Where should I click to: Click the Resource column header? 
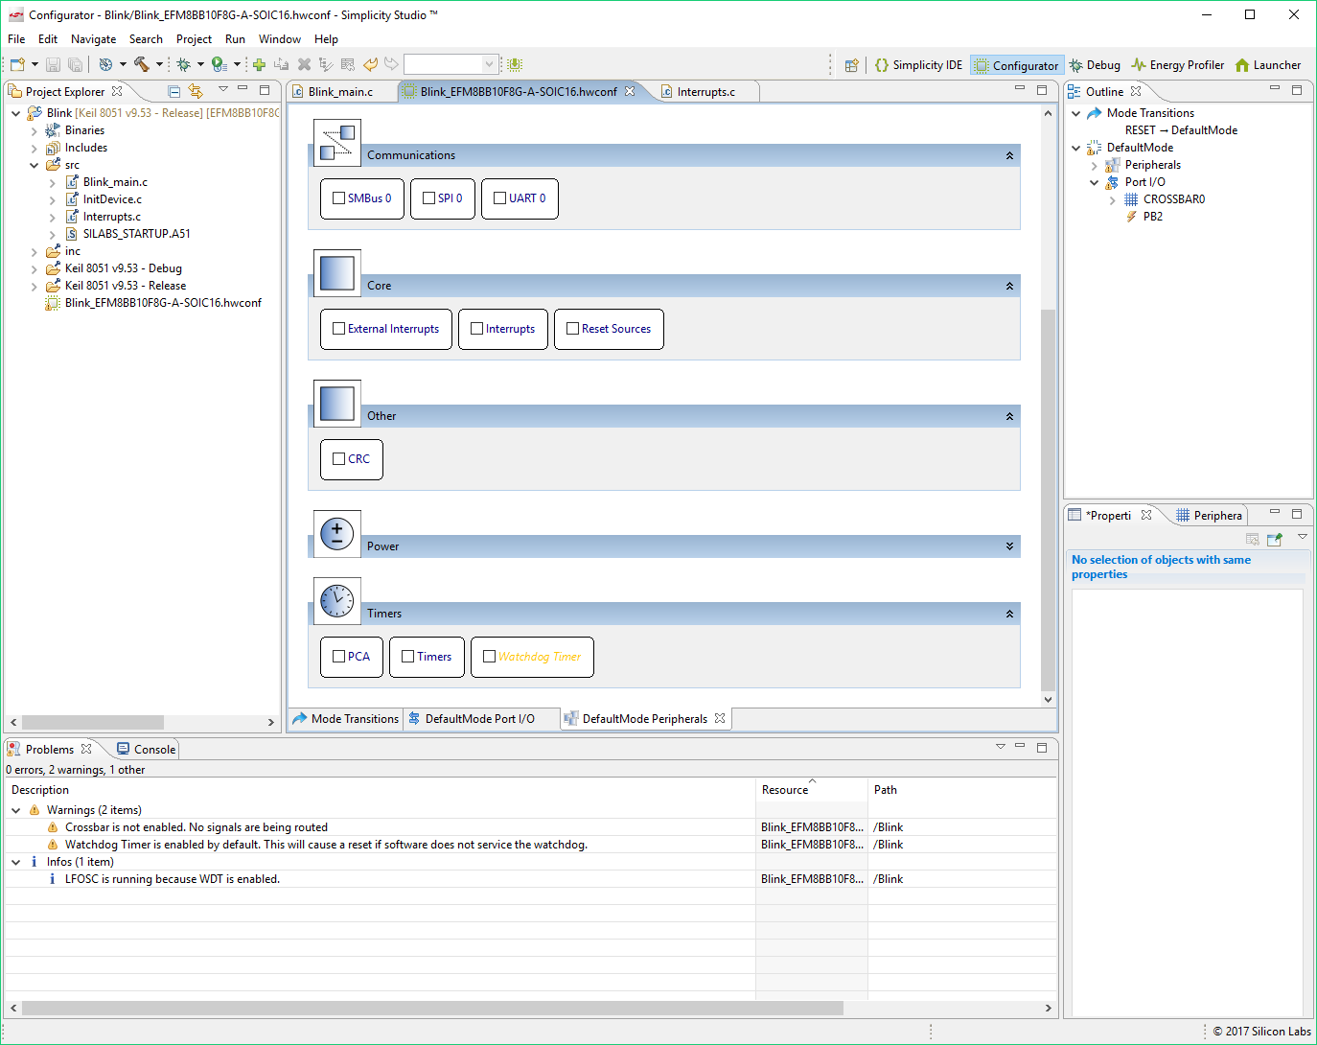[x=785, y=790]
